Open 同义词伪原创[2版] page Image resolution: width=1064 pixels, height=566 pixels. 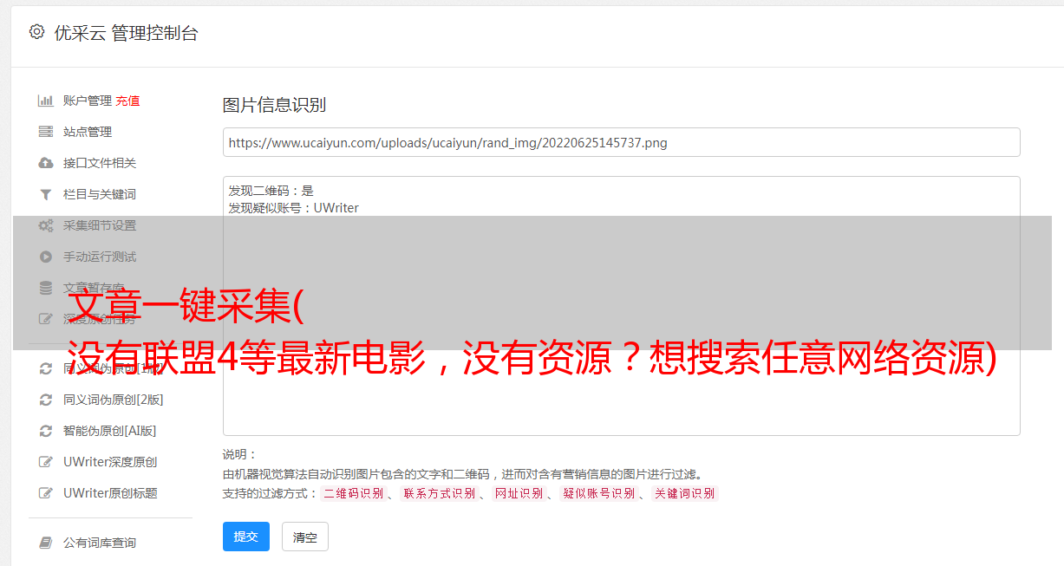(x=114, y=400)
